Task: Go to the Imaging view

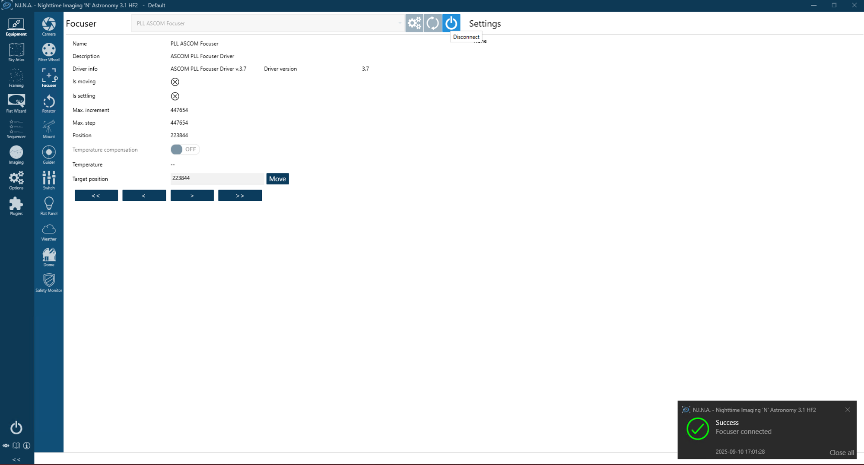Action: (16, 155)
